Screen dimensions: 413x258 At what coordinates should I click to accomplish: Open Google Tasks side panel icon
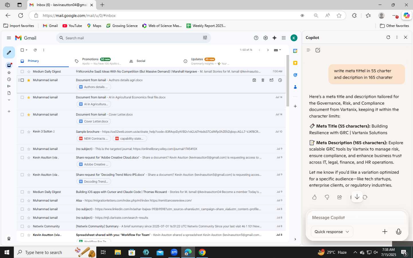pos(295,75)
